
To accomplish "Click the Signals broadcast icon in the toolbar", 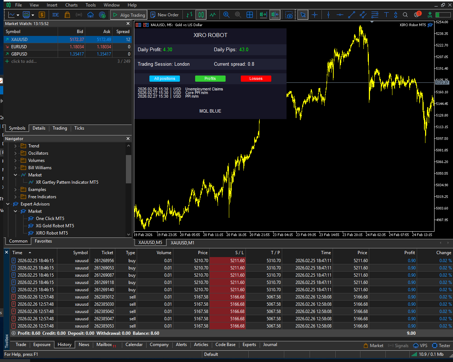I will (x=79, y=15).
